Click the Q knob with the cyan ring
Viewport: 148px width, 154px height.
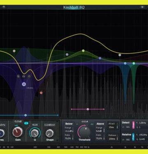[x=35, y=133]
